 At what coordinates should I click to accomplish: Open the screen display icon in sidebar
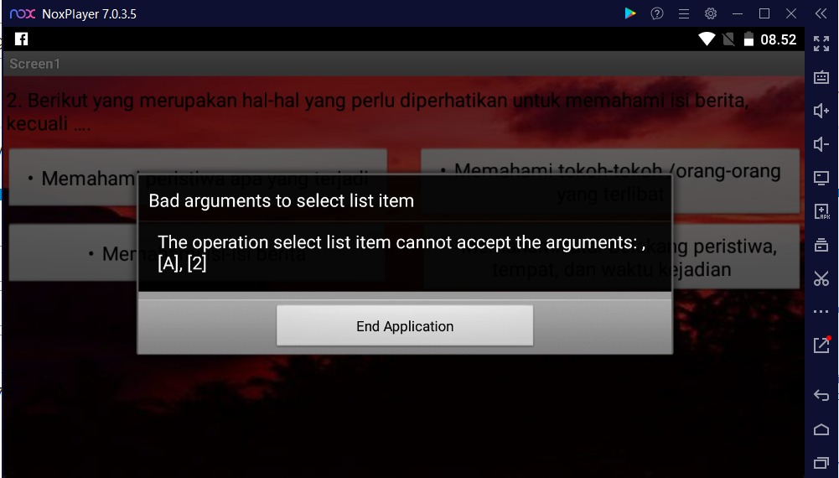coord(821,178)
